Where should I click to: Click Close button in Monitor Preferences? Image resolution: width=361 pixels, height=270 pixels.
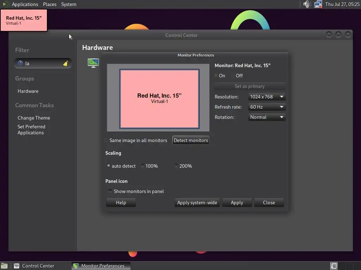click(x=269, y=202)
